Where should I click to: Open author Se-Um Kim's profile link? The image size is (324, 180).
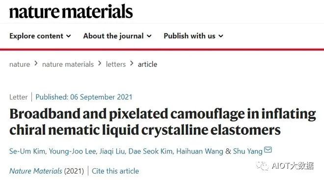click(x=27, y=151)
